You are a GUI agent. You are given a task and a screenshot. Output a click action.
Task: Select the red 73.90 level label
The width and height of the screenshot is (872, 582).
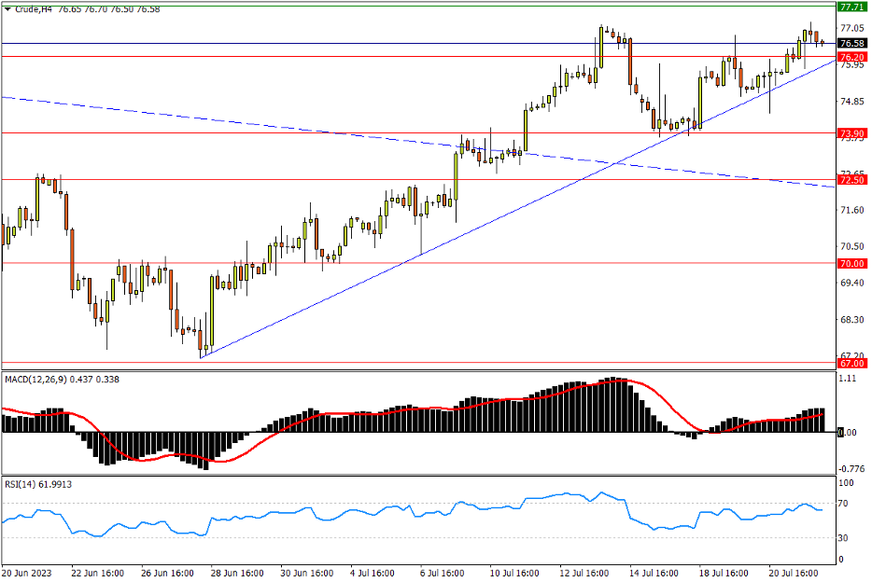[851, 134]
